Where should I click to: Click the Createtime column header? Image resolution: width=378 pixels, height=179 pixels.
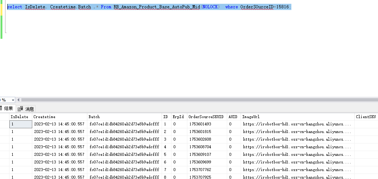[60, 117]
